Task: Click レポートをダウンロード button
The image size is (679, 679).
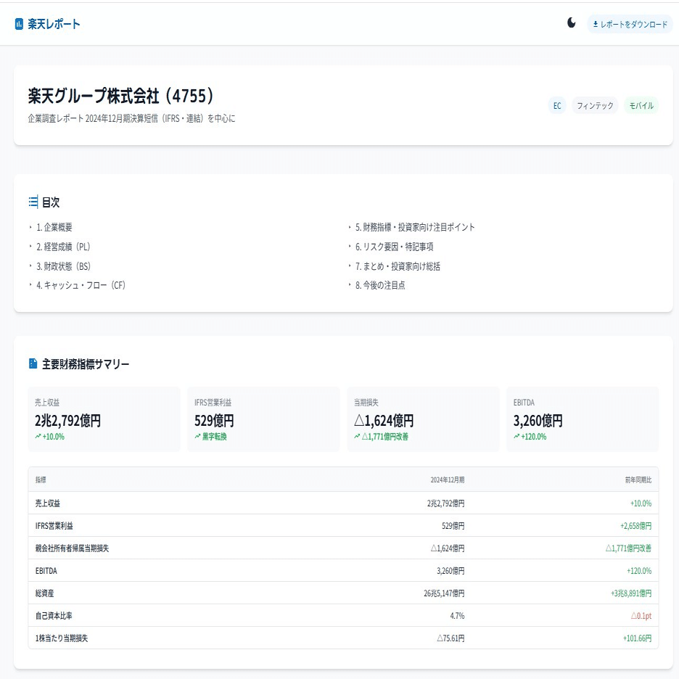Action: 630,24
